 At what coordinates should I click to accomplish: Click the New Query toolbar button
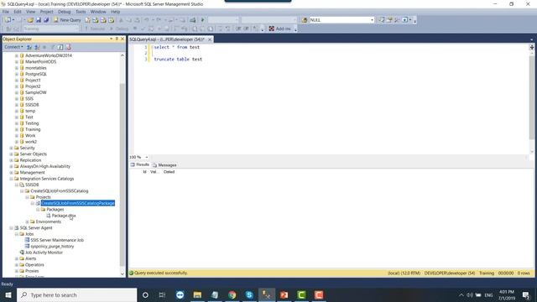[67, 20]
